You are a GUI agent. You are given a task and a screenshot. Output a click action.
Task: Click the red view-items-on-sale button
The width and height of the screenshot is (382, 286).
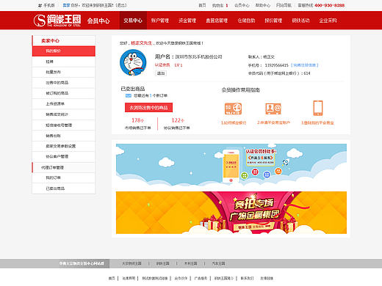click(x=148, y=108)
